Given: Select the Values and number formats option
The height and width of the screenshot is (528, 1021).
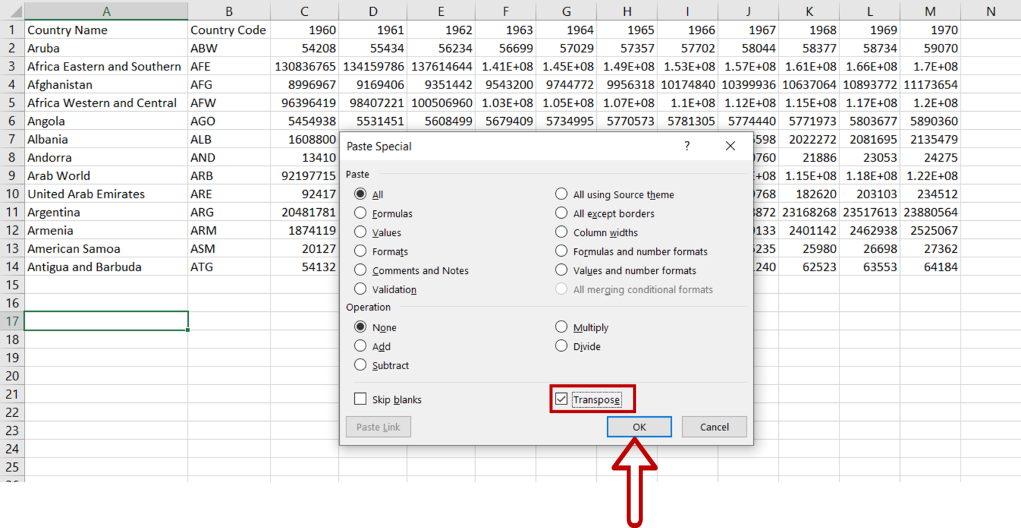Looking at the screenshot, I should [561, 270].
